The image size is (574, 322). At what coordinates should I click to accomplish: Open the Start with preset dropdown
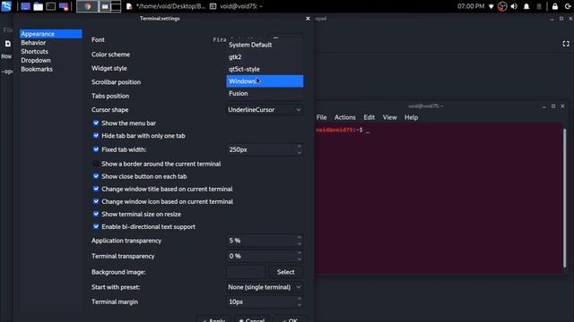click(x=265, y=287)
